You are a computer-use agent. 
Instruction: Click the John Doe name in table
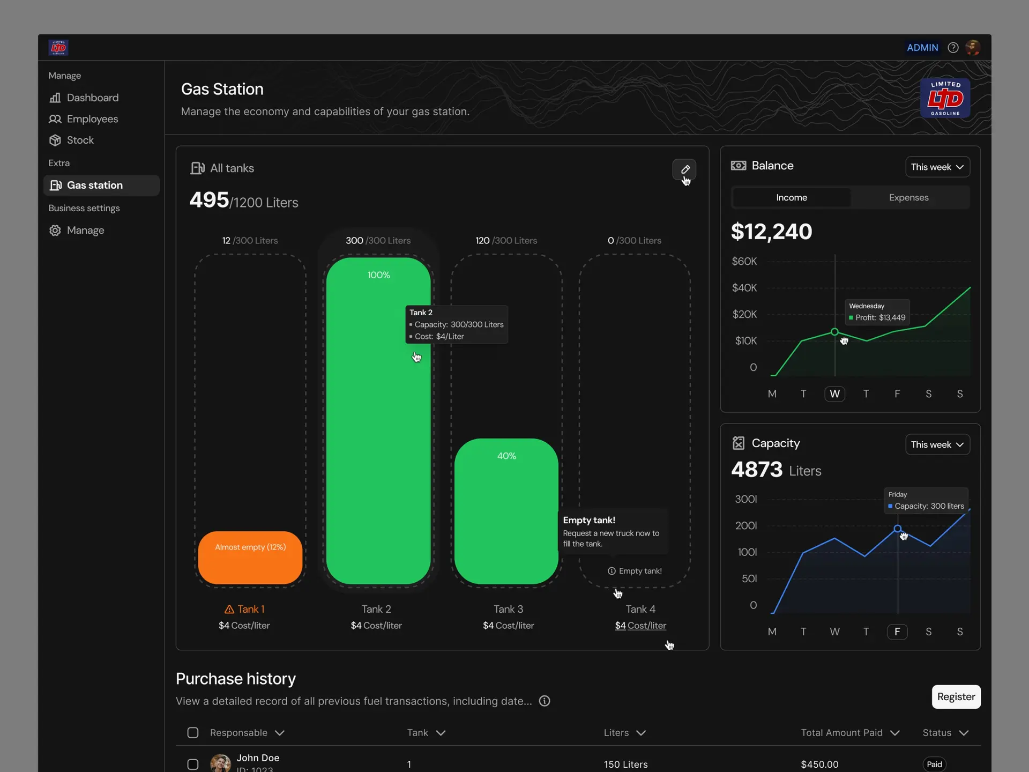tap(258, 758)
